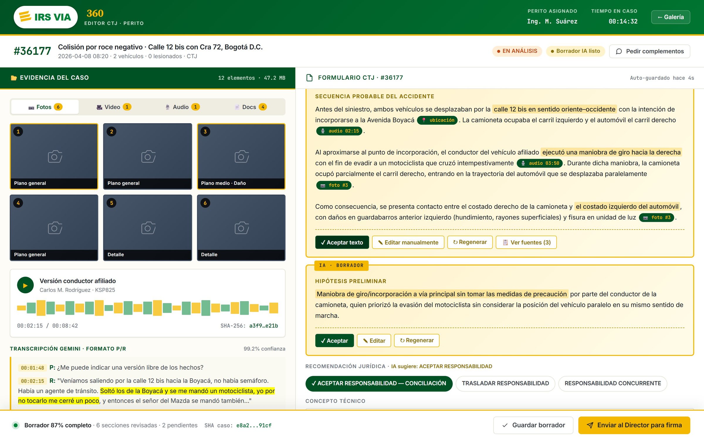Click Guardar borrador
Image resolution: width=704 pixels, height=440 pixels.
coord(533,425)
